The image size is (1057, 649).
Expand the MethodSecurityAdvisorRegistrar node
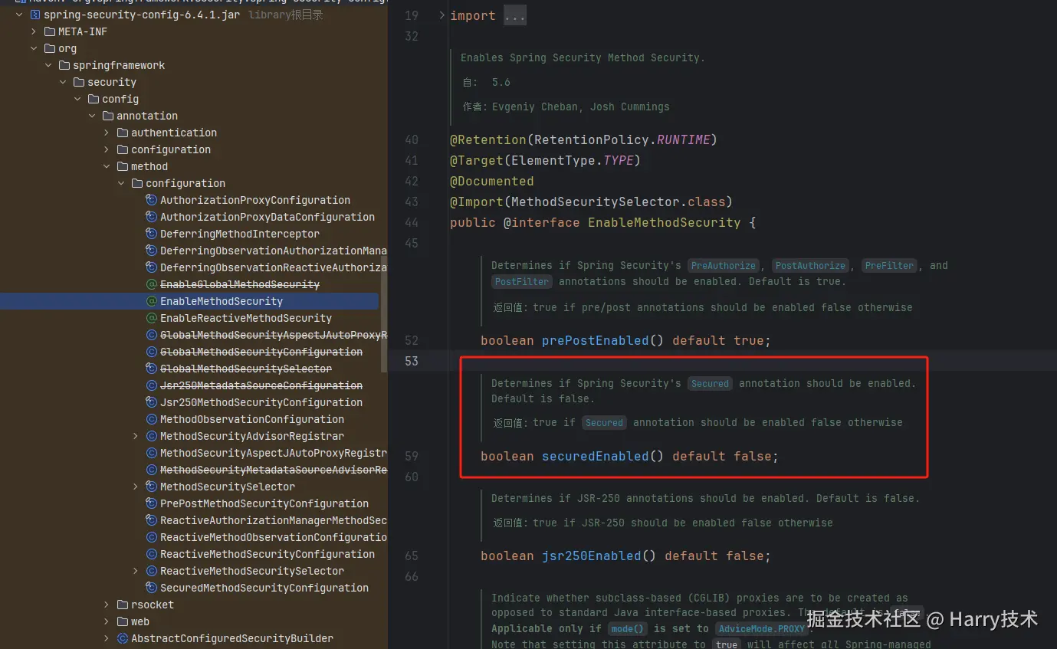point(136,436)
